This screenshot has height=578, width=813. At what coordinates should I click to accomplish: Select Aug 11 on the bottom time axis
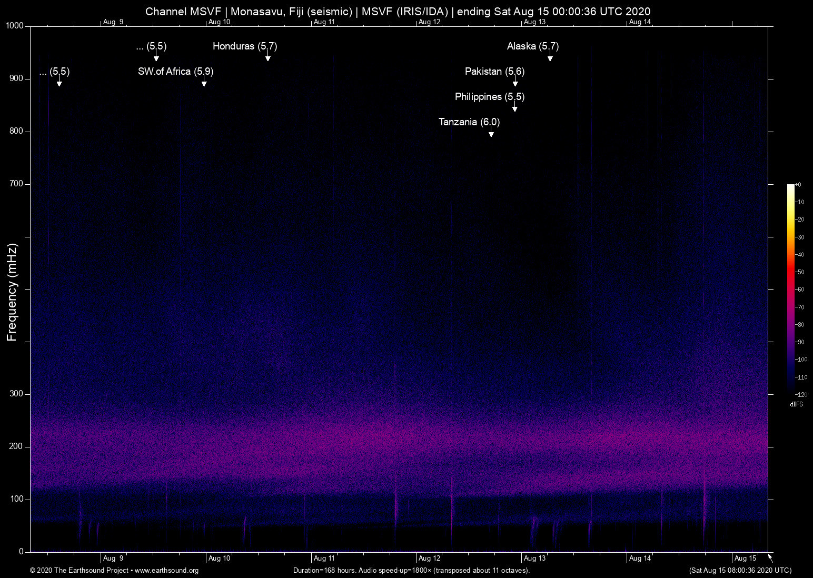coord(324,559)
